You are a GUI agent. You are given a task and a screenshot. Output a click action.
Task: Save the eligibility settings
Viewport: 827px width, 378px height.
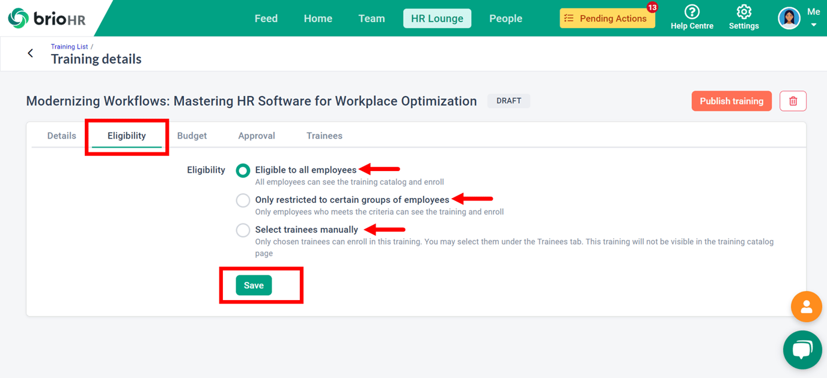(x=254, y=285)
